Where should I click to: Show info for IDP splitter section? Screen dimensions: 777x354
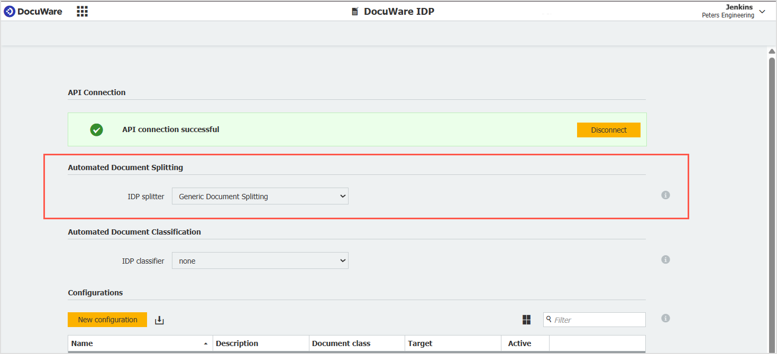(665, 195)
